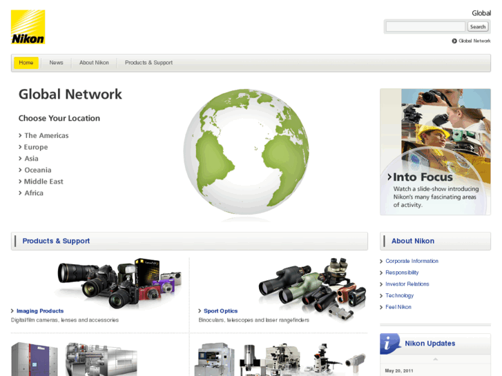Screen dimensions: 502x376
Task: Open the News menu item
Action: click(56, 63)
